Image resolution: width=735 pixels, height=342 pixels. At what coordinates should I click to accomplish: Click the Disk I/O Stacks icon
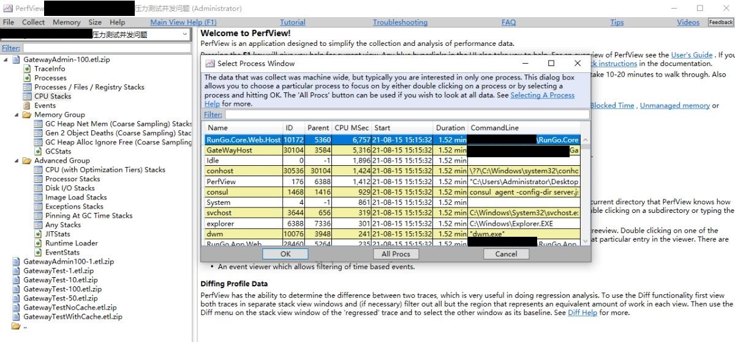click(x=39, y=188)
